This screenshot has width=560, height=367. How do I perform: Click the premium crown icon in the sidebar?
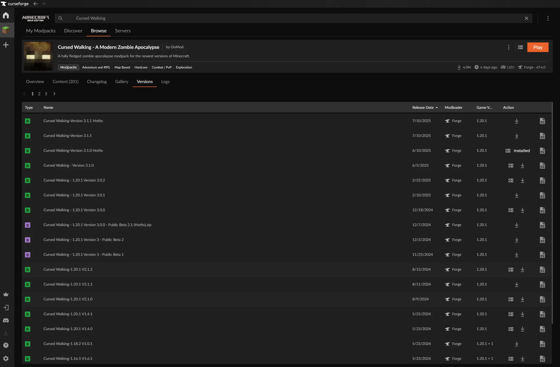point(6,294)
